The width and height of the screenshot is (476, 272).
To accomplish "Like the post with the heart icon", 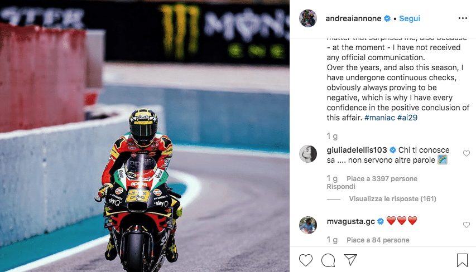I will (306, 260).
